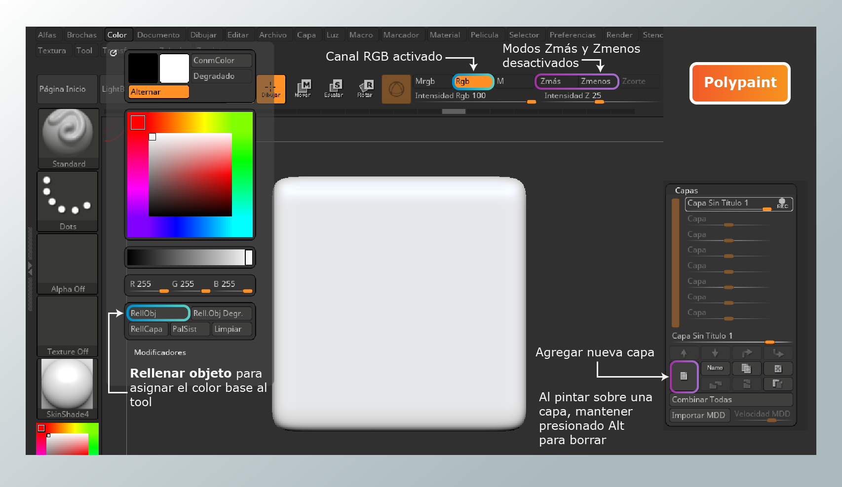Select the Mover tool icon
The height and width of the screenshot is (487, 842).
303,89
